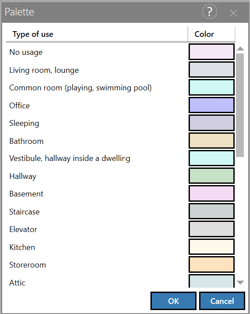Click the Storeroom orange color swatch
This screenshot has height=314, width=250.
[211, 264]
